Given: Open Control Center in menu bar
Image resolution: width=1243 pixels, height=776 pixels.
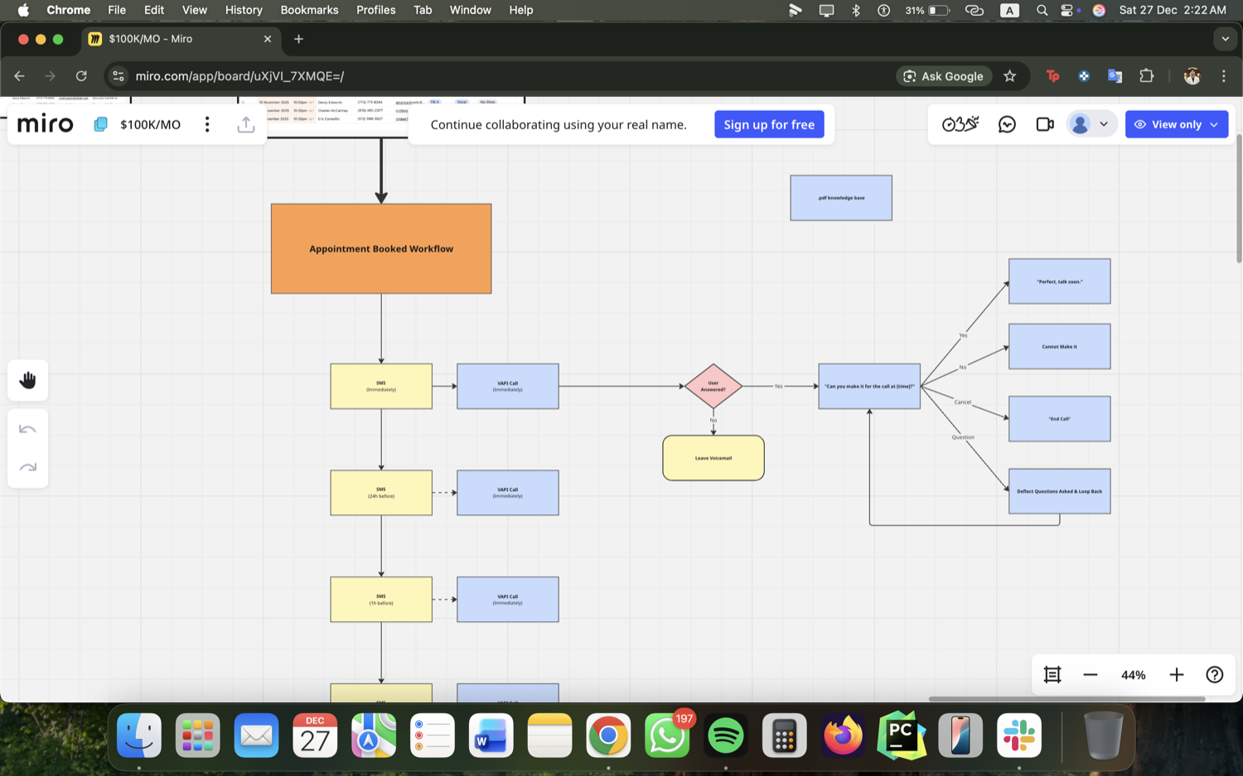Looking at the screenshot, I should point(1068,10).
